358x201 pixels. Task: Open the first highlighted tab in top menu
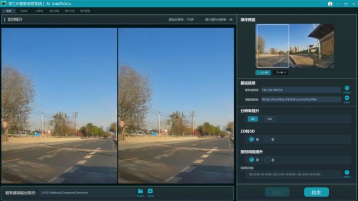point(9,10)
